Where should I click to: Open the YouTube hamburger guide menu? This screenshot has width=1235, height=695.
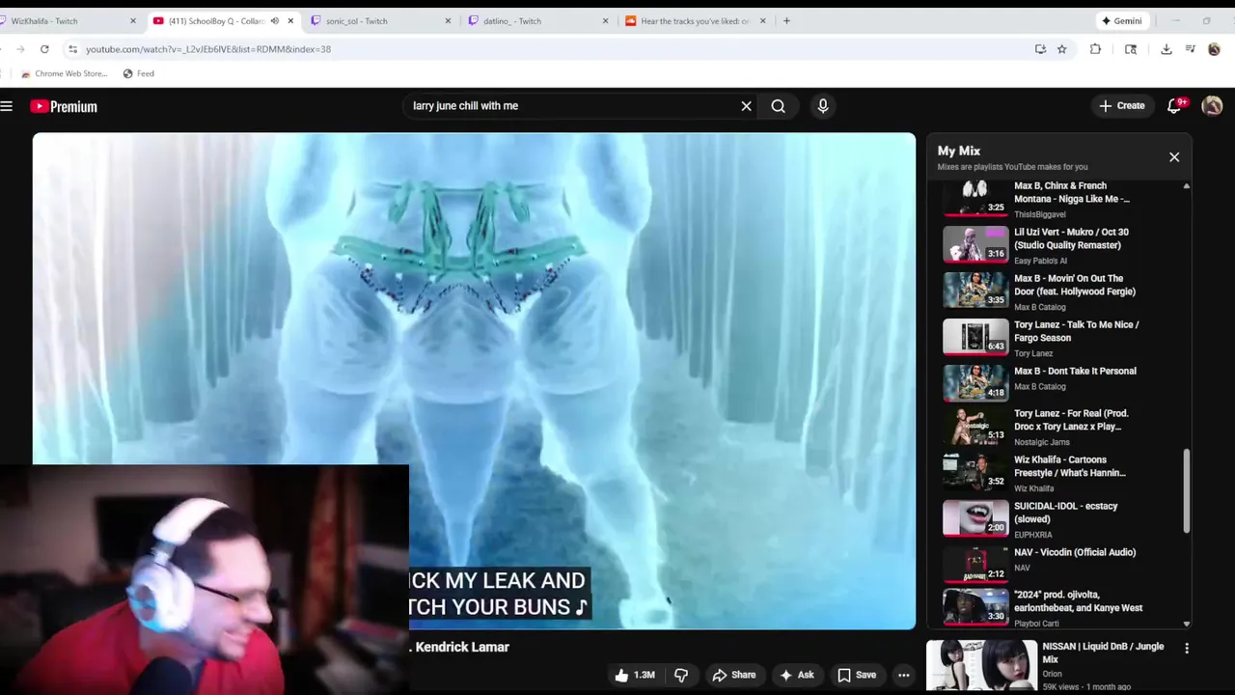click(x=7, y=106)
